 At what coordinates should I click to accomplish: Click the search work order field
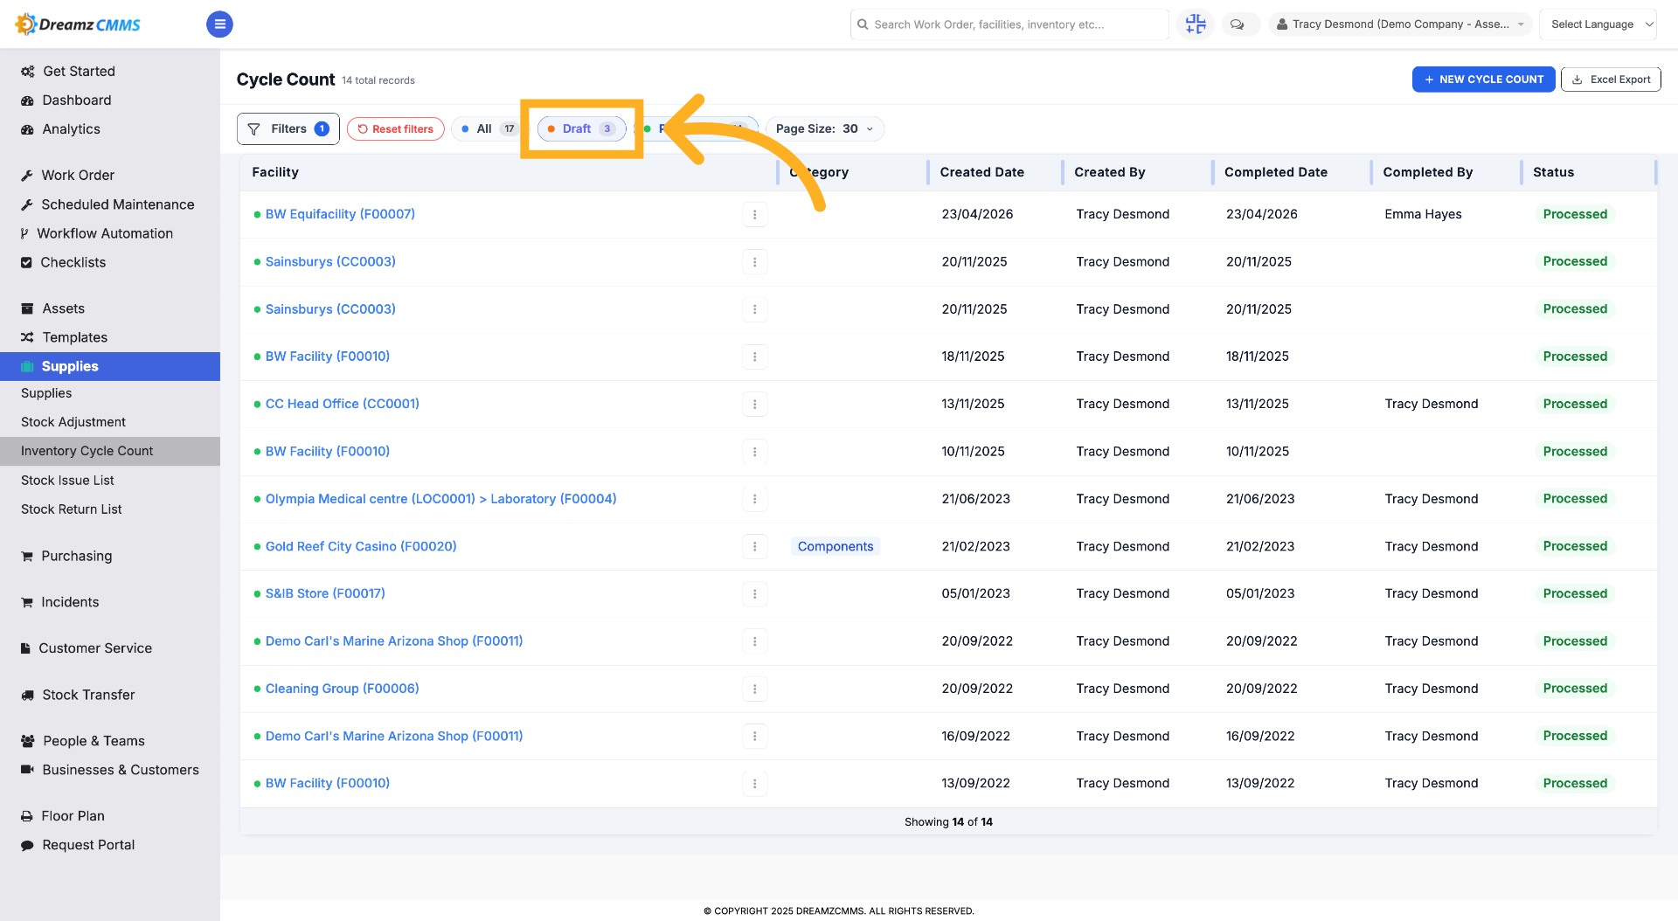[x=1009, y=24]
